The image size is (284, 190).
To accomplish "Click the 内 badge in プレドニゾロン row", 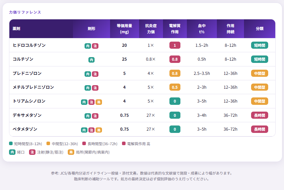I will point(88,74).
